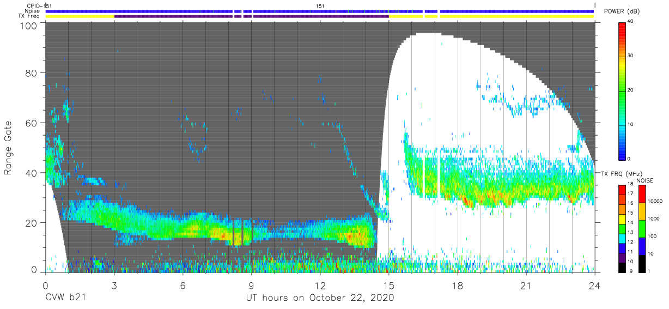Click the x-axis tick label '3'
669x309 pixels.
(x=114, y=285)
